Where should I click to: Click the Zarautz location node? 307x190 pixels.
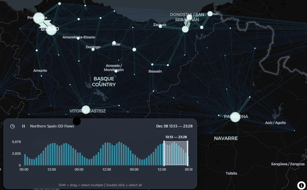160,26
